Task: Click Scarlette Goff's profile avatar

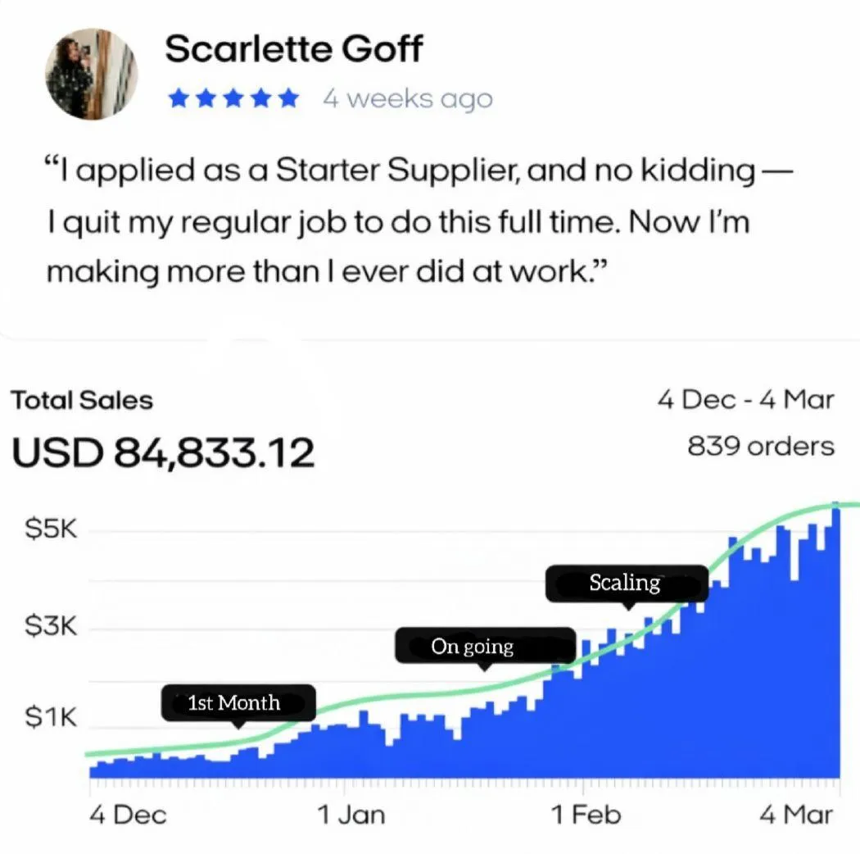Action: [x=92, y=75]
